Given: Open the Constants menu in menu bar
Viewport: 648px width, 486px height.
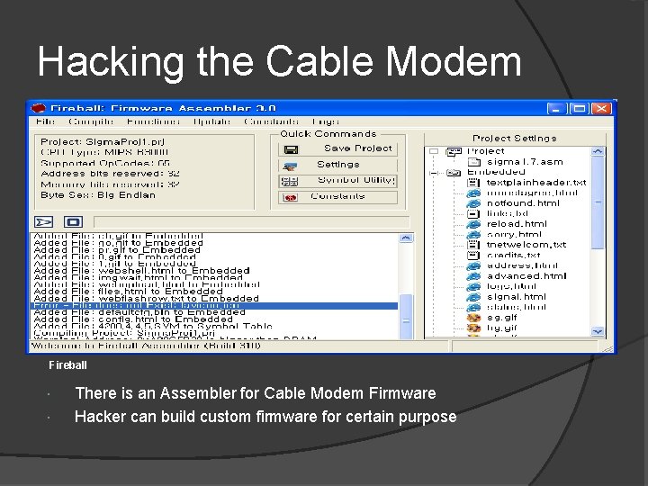Looking at the screenshot, I should [x=271, y=121].
